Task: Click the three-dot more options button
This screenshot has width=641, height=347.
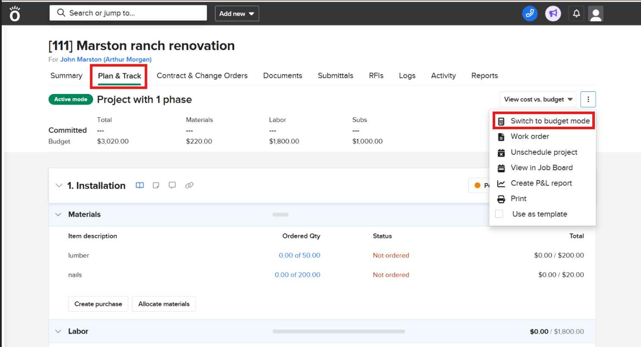Action: pos(588,100)
